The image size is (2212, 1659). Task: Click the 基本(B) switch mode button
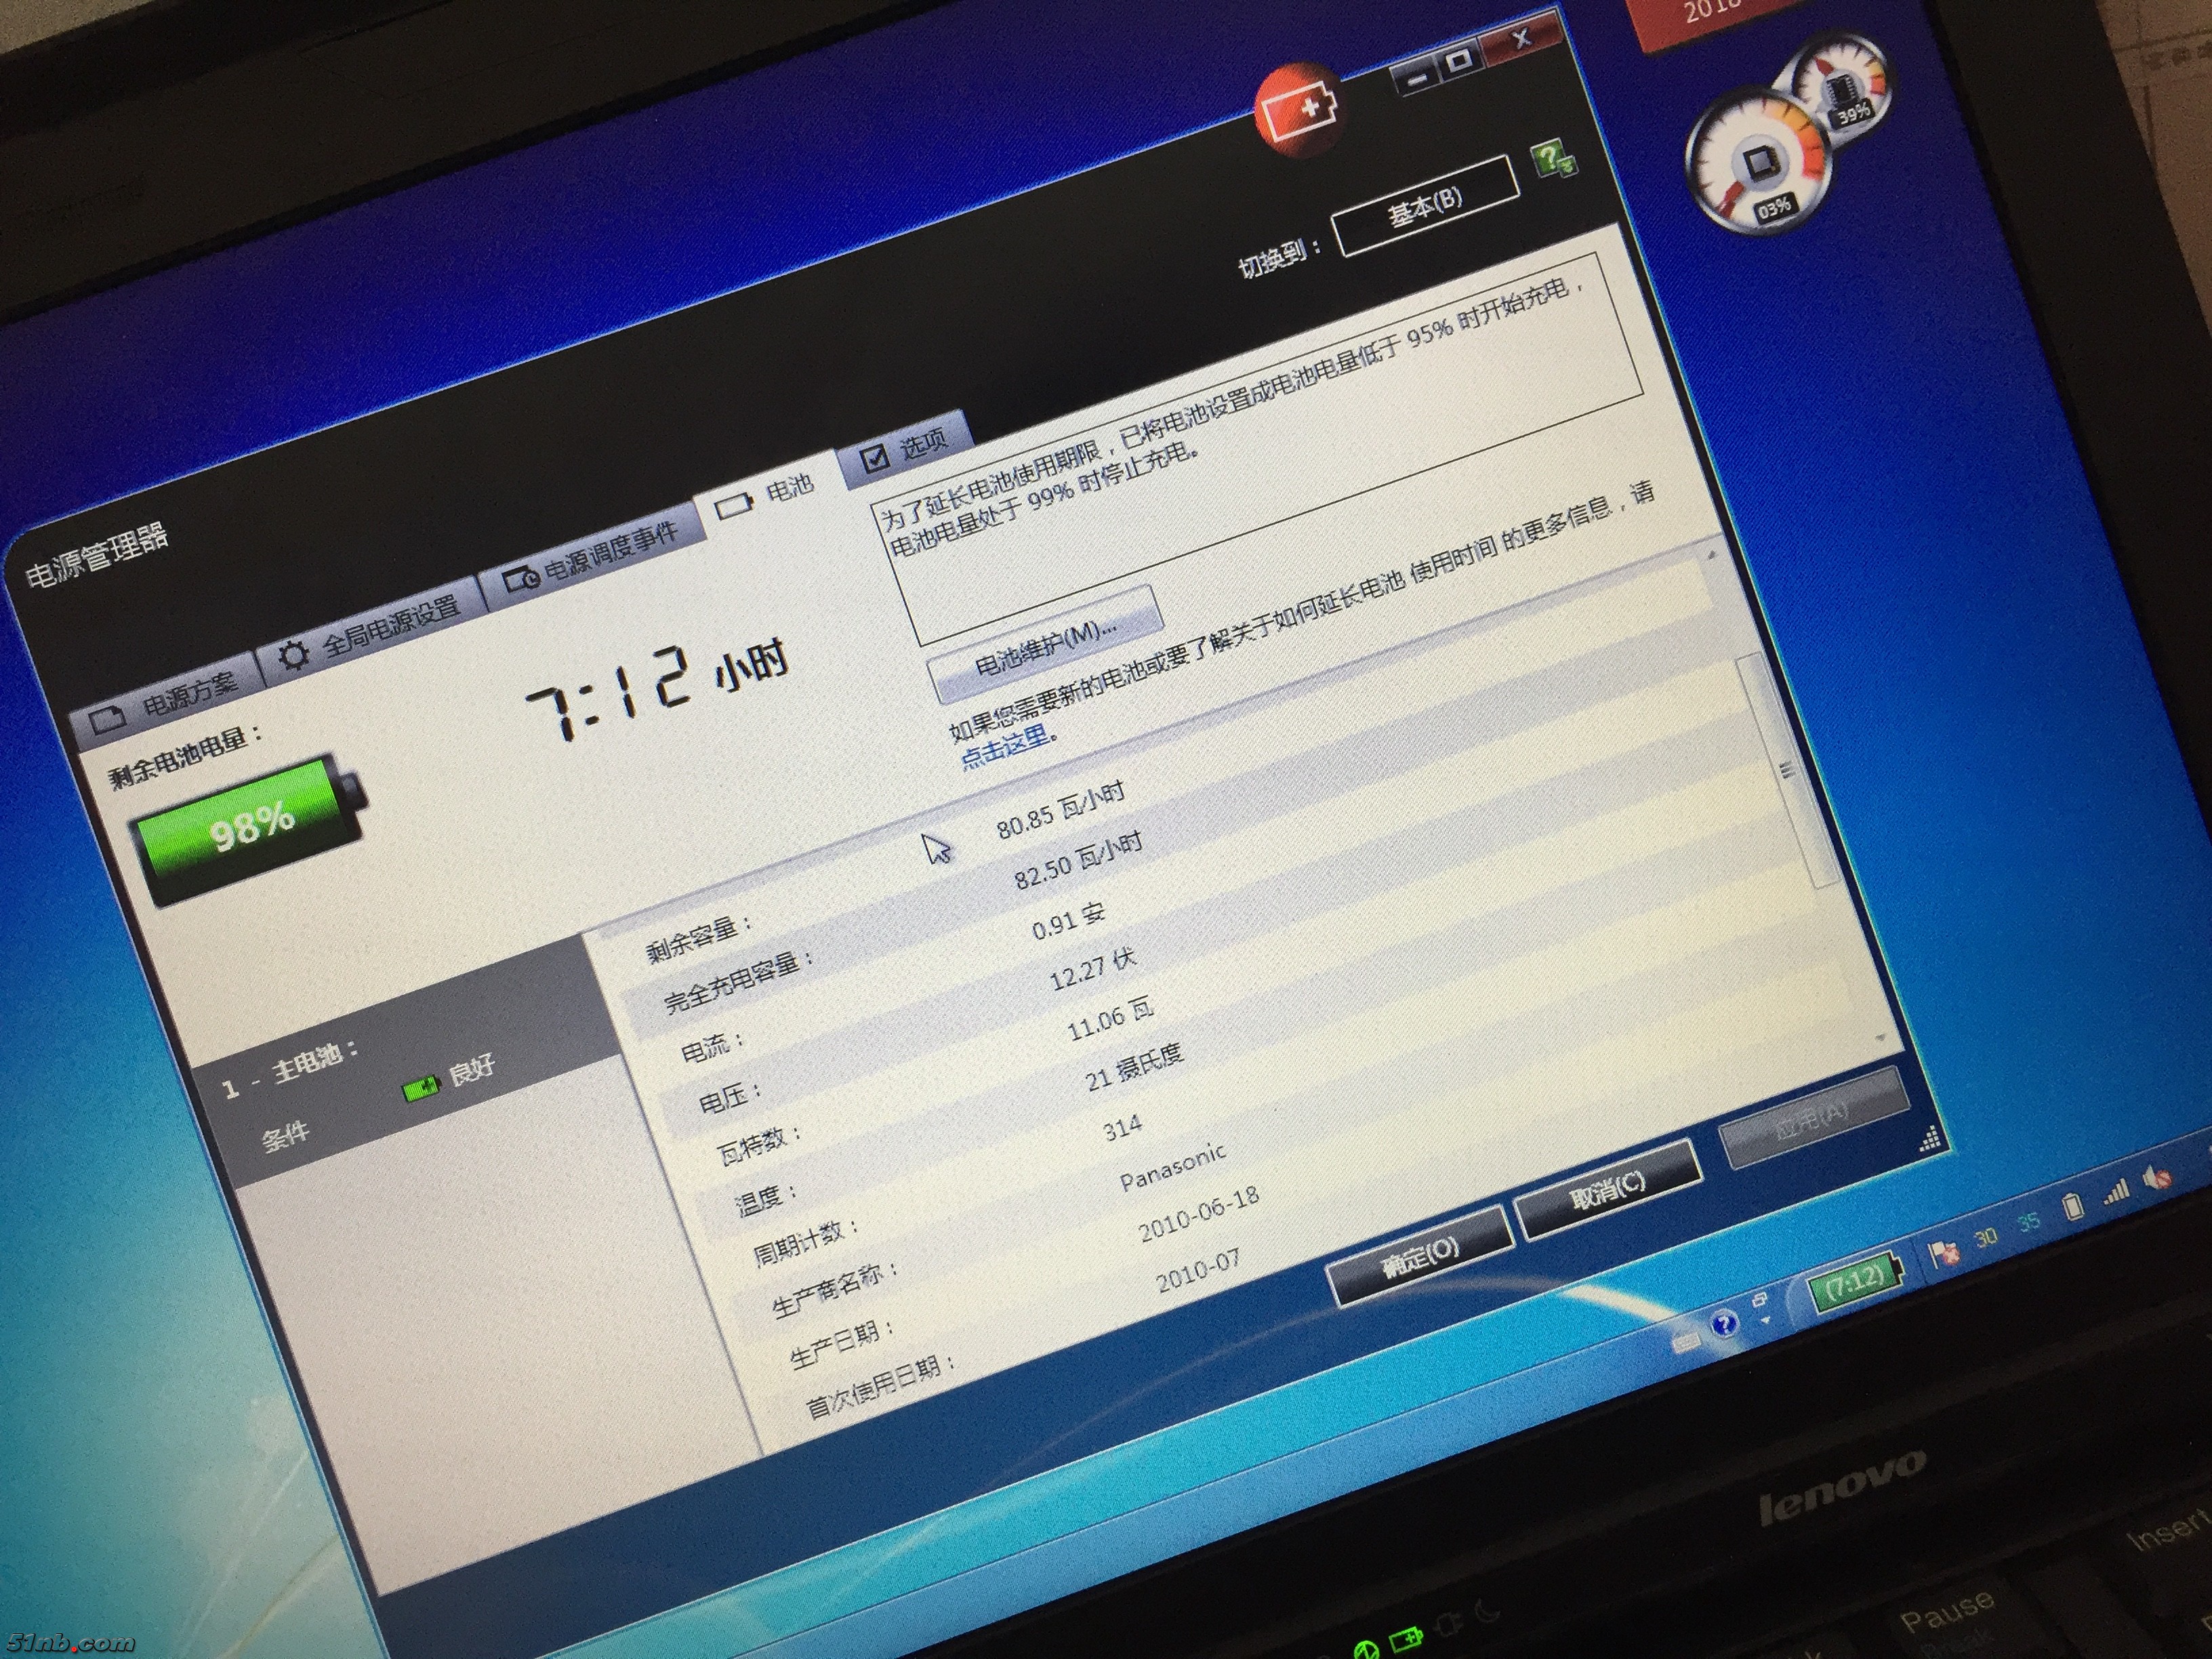[1425, 206]
